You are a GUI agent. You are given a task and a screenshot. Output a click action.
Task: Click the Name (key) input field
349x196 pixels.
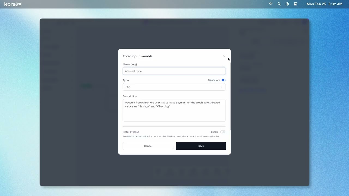[174, 71]
